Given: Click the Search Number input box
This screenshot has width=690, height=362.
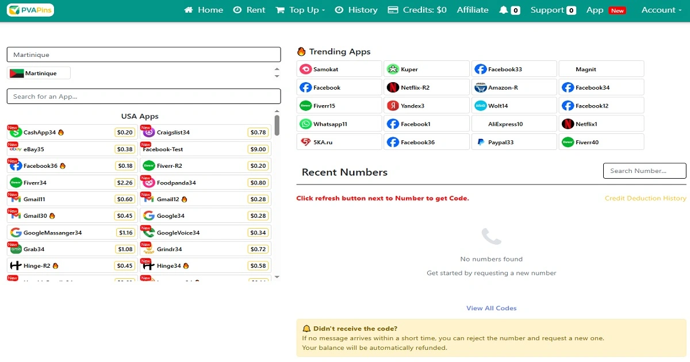Looking at the screenshot, I should pyautogui.click(x=644, y=171).
